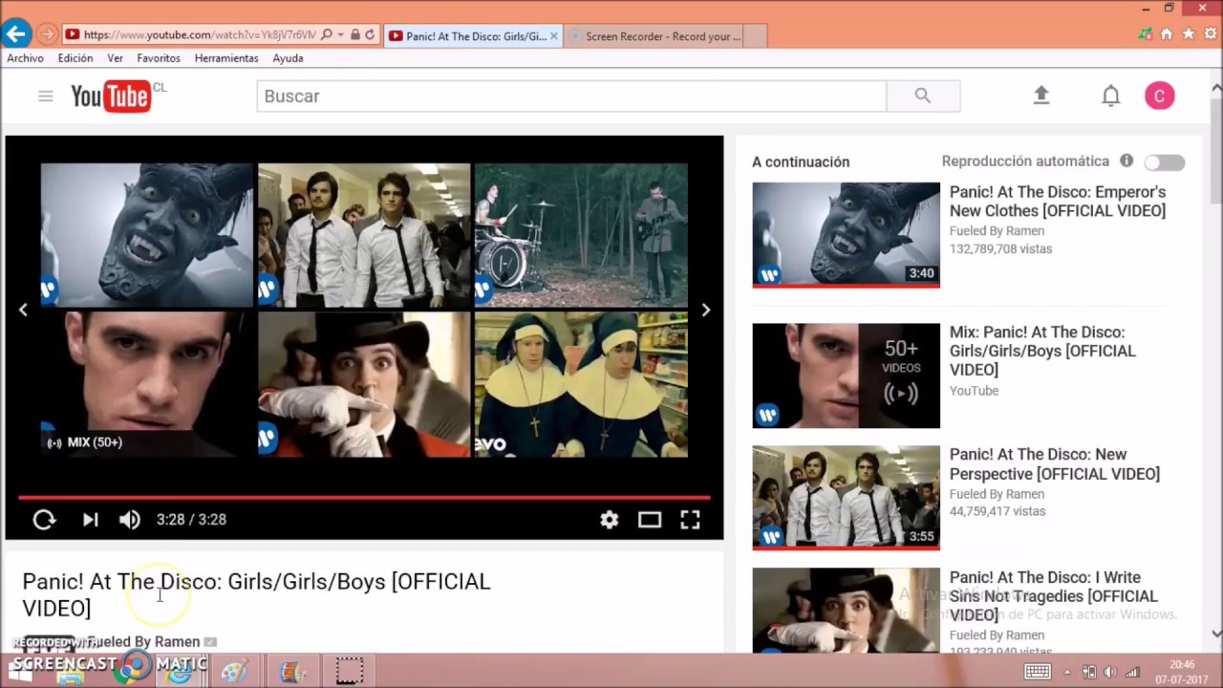Open the I Write Sins Not Tragedies title link
The height and width of the screenshot is (688, 1223).
[x=1053, y=596]
